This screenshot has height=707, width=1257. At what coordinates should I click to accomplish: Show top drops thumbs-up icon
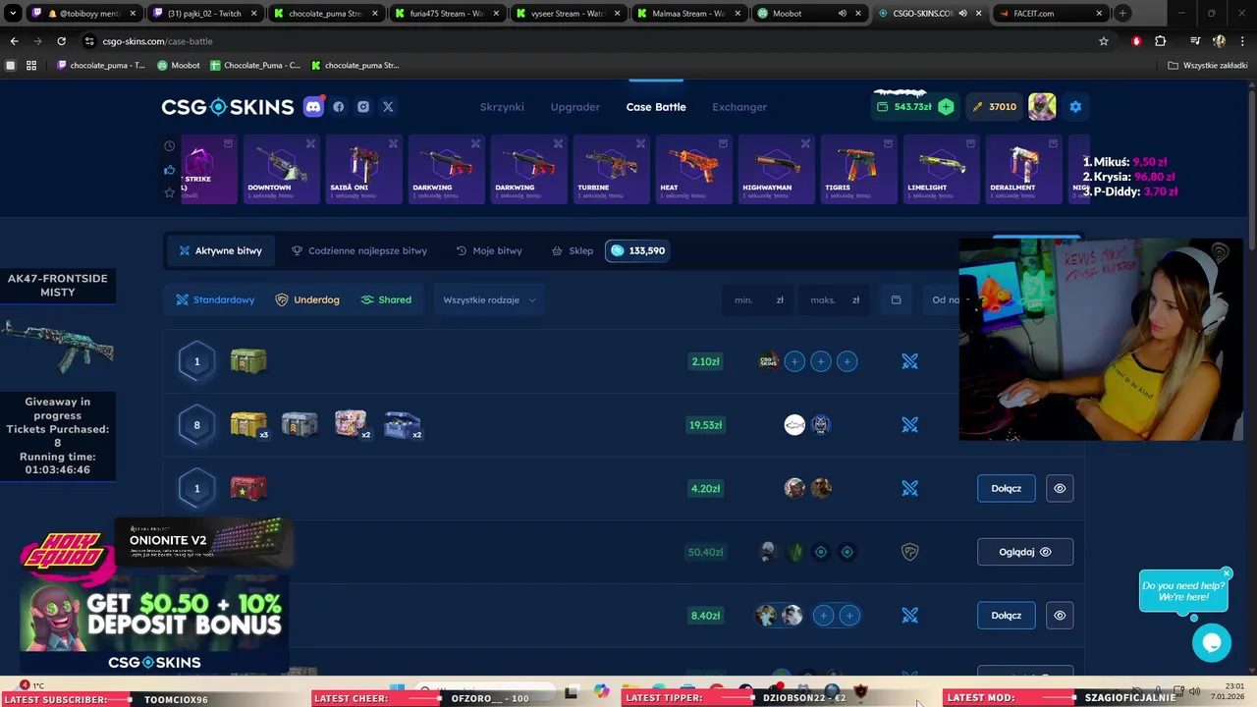tap(170, 170)
